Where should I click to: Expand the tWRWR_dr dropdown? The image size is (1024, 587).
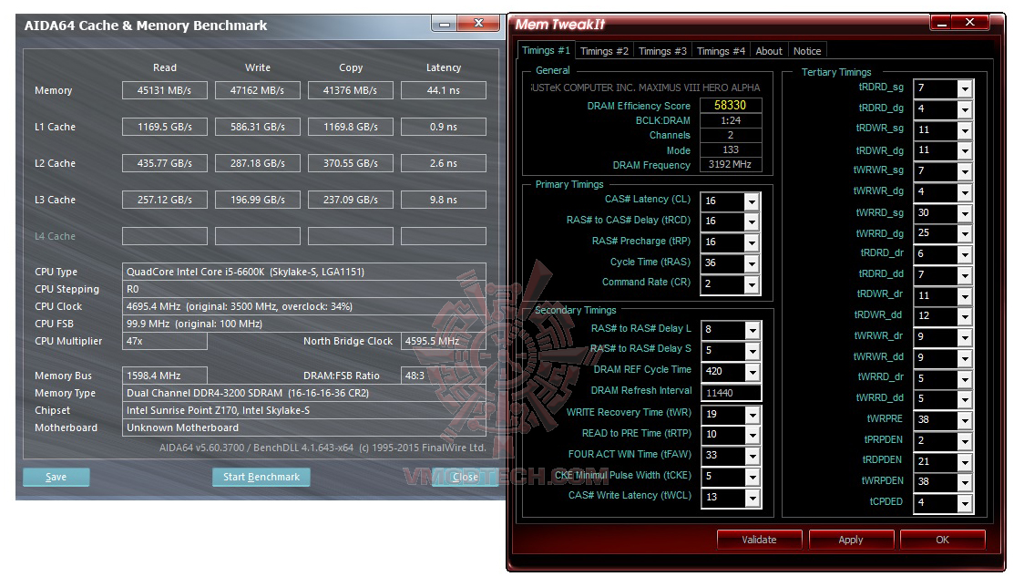pyautogui.click(x=965, y=337)
